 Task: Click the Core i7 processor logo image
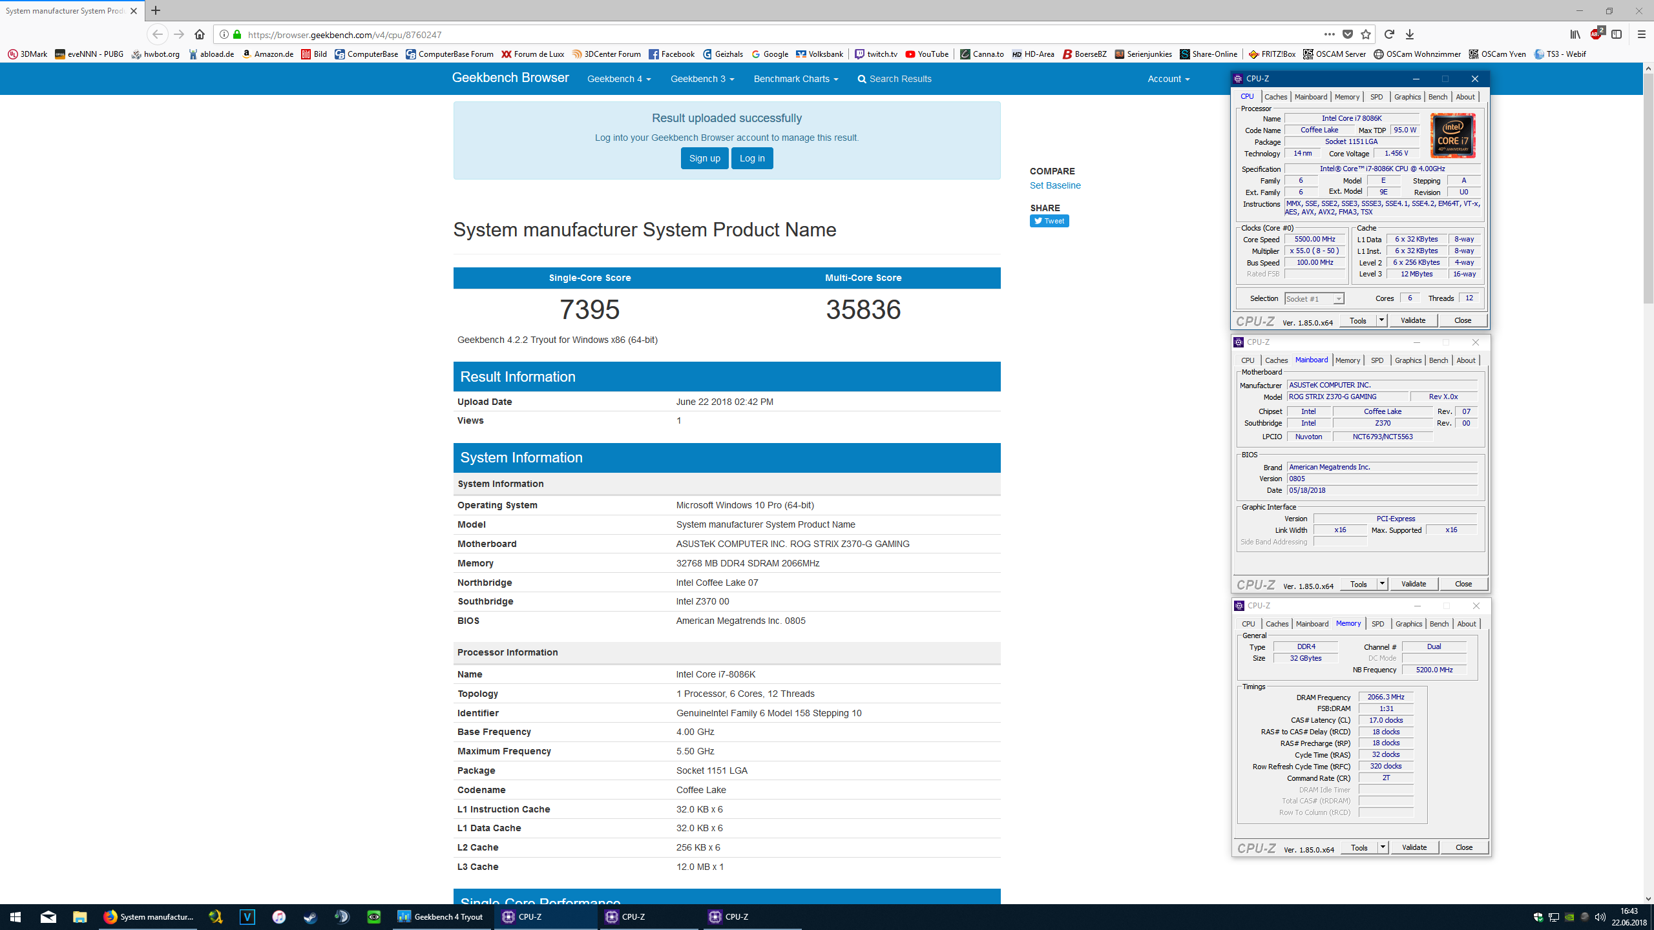pos(1452,136)
